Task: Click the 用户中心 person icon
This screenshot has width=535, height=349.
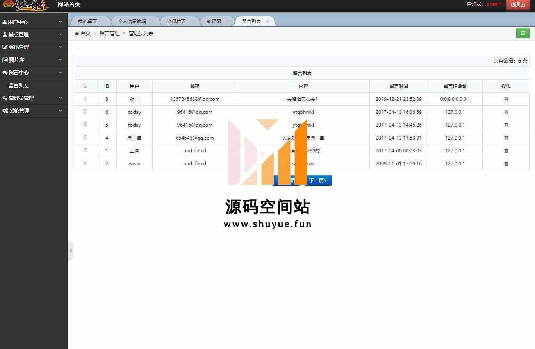Action: 5,22
